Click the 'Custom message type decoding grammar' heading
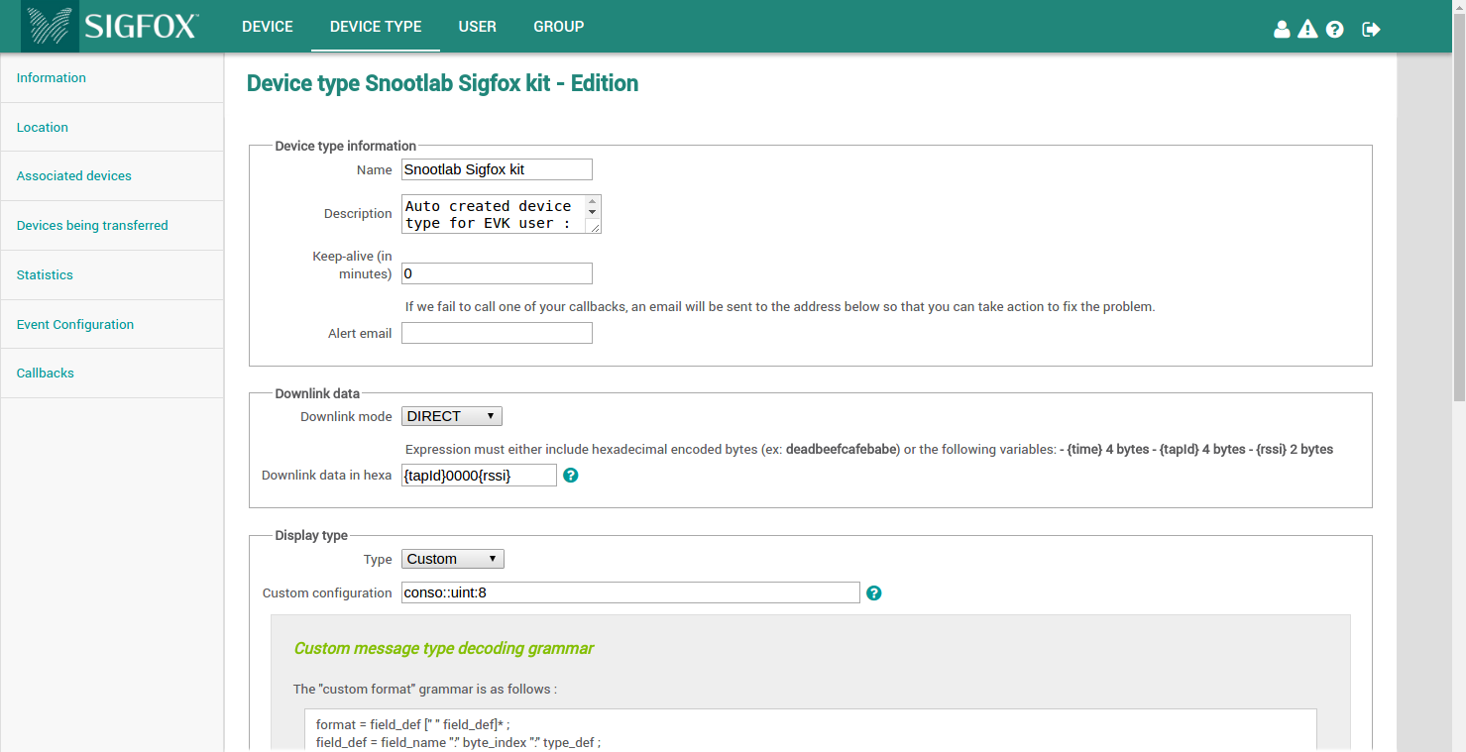 click(444, 649)
